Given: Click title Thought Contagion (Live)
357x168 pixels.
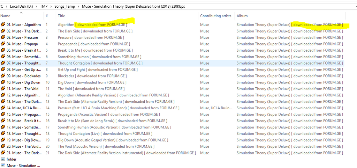Looking at the screenshot, I should (x=105, y=133).
